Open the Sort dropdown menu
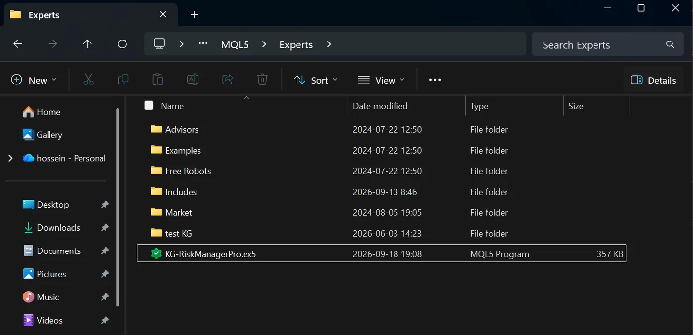This screenshot has height=335, width=693. point(315,80)
